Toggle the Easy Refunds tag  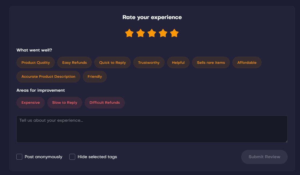point(74,62)
